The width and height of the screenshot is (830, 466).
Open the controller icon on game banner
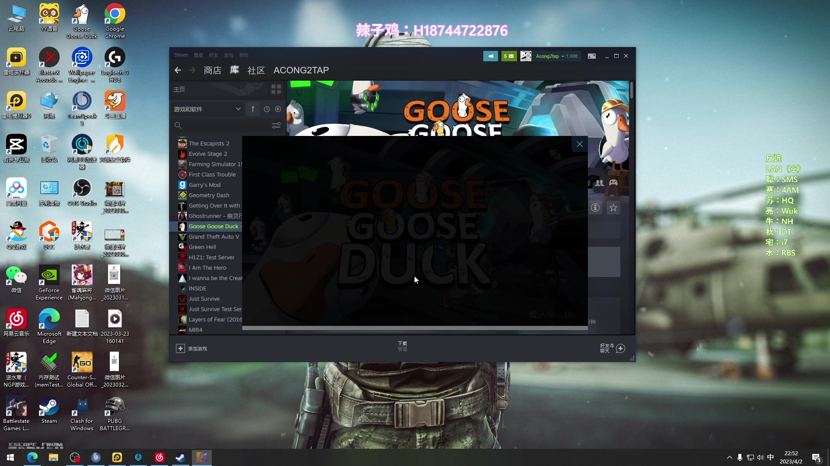(x=613, y=183)
